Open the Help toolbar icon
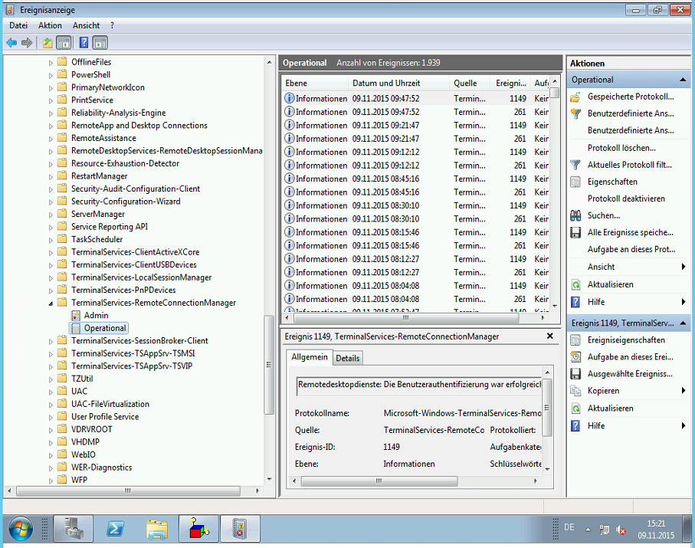 (x=84, y=43)
